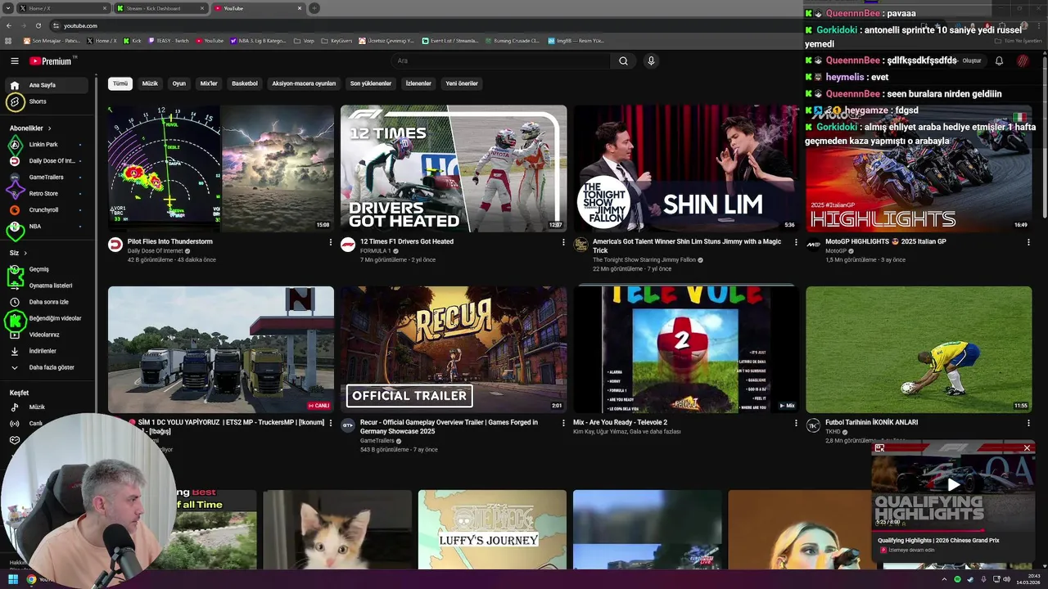Select the Oyun filter chip

(178, 83)
